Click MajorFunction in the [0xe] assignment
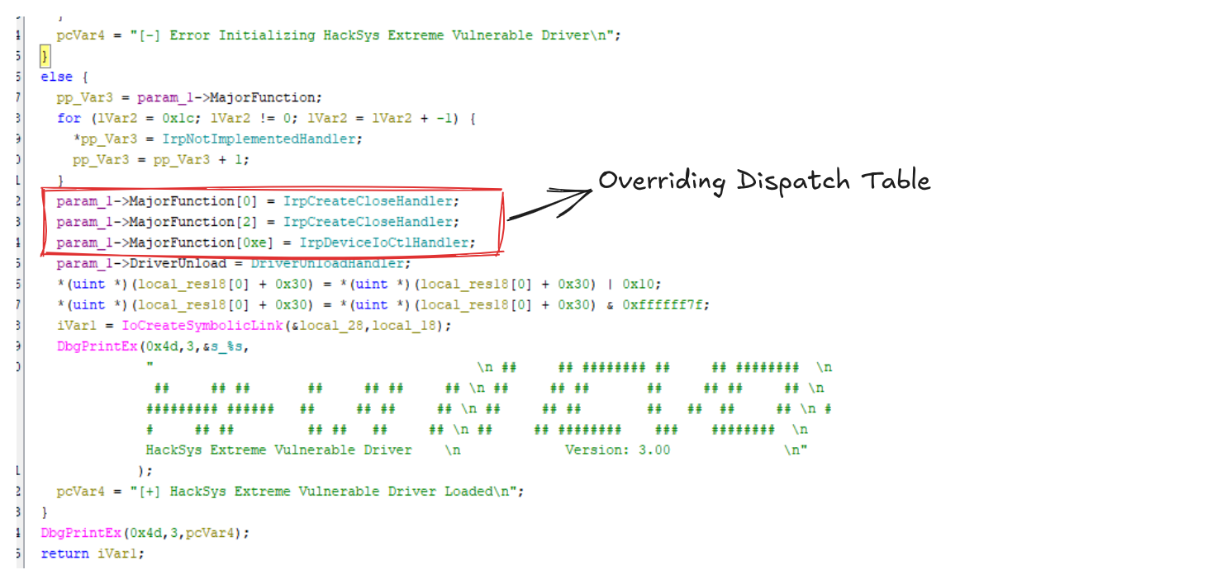The width and height of the screenshot is (1212, 584). [x=182, y=243]
